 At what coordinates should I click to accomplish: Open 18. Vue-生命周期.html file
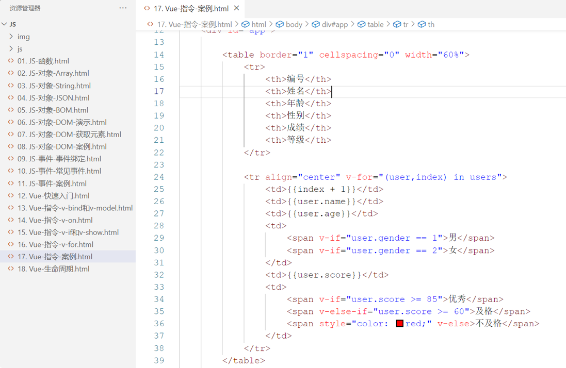coord(53,269)
